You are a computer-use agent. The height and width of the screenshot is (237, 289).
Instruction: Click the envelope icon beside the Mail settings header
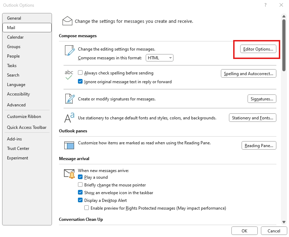pyautogui.click(x=67, y=21)
